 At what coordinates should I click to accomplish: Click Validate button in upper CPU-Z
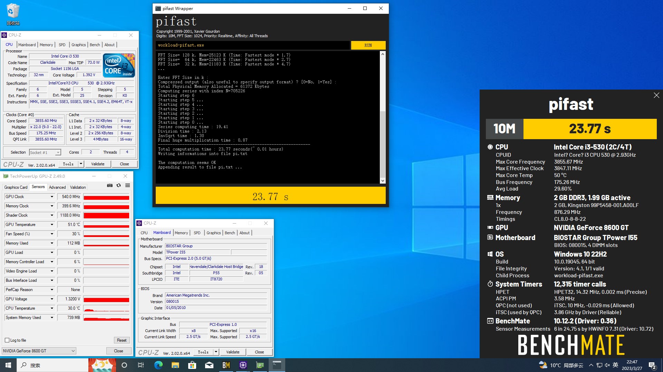pyautogui.click(x=98, y=164)
